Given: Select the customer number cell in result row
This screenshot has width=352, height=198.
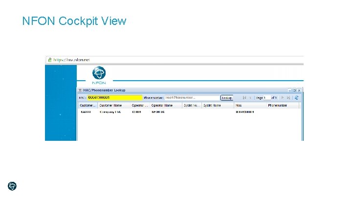Looking at the screenshot, I should point(86,112).
